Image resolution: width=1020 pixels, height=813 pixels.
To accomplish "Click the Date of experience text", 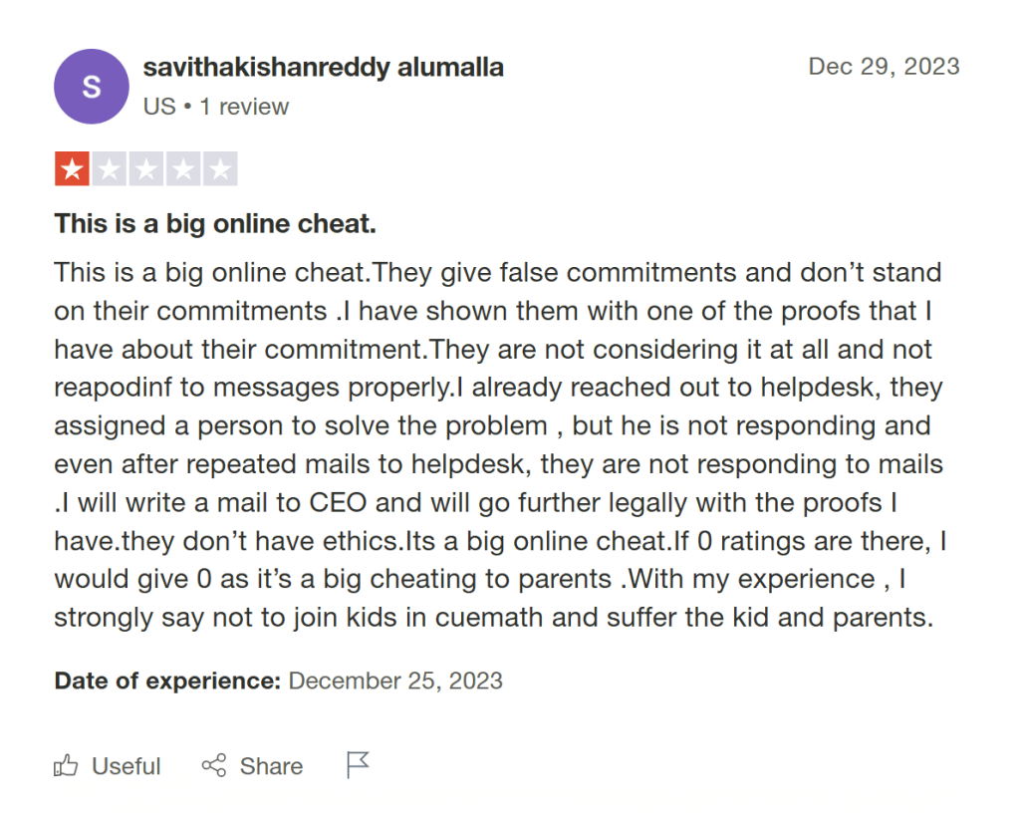I will pos(164,680).
